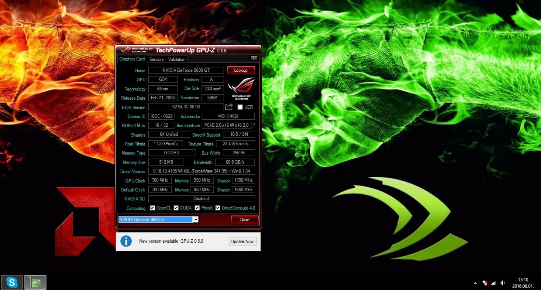This screenshot has height=290, width=541.
Task: Click the Memory Size field 512 MB
Action: (x=166, y=162)
